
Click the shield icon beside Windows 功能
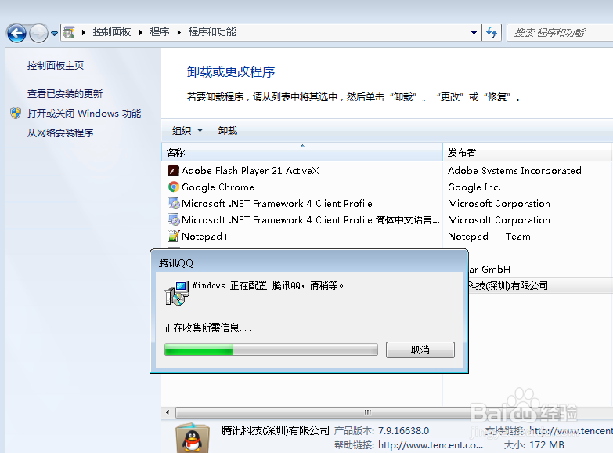[x=16, y=113]
